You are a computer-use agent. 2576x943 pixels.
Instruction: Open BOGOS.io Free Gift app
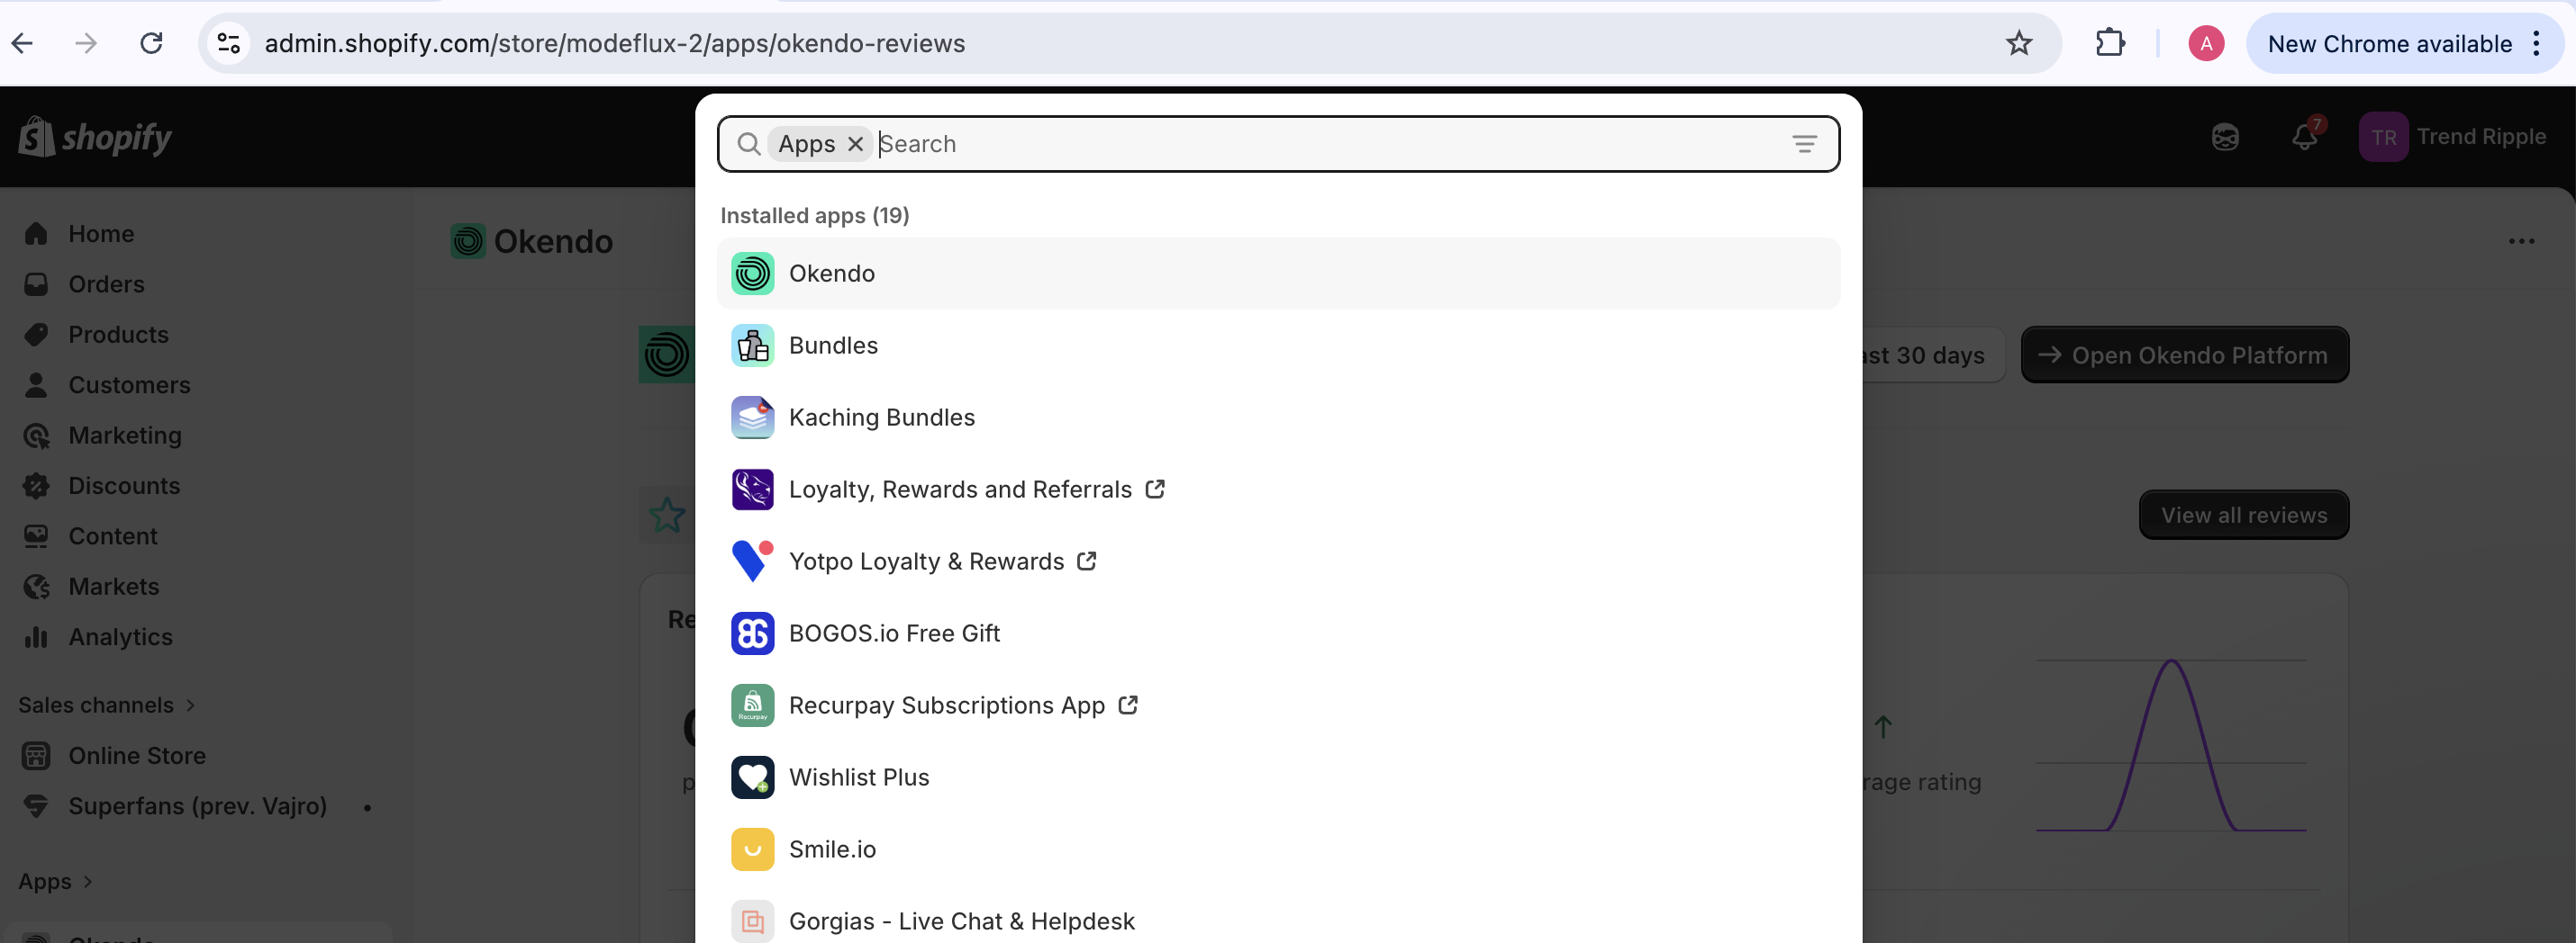click(x=1278, y=633)
